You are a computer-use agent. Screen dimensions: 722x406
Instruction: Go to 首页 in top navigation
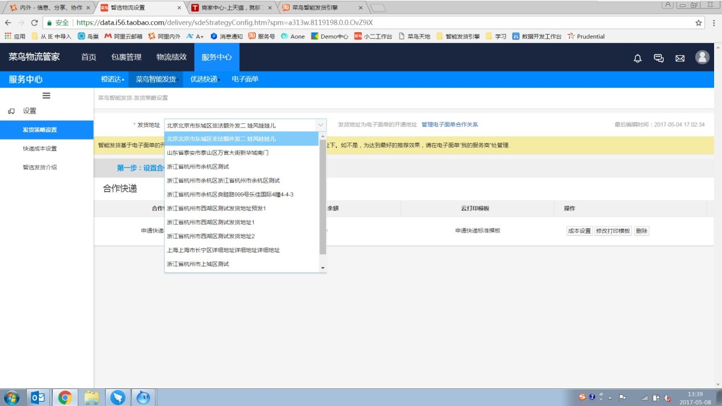click(x=89, y=57)
